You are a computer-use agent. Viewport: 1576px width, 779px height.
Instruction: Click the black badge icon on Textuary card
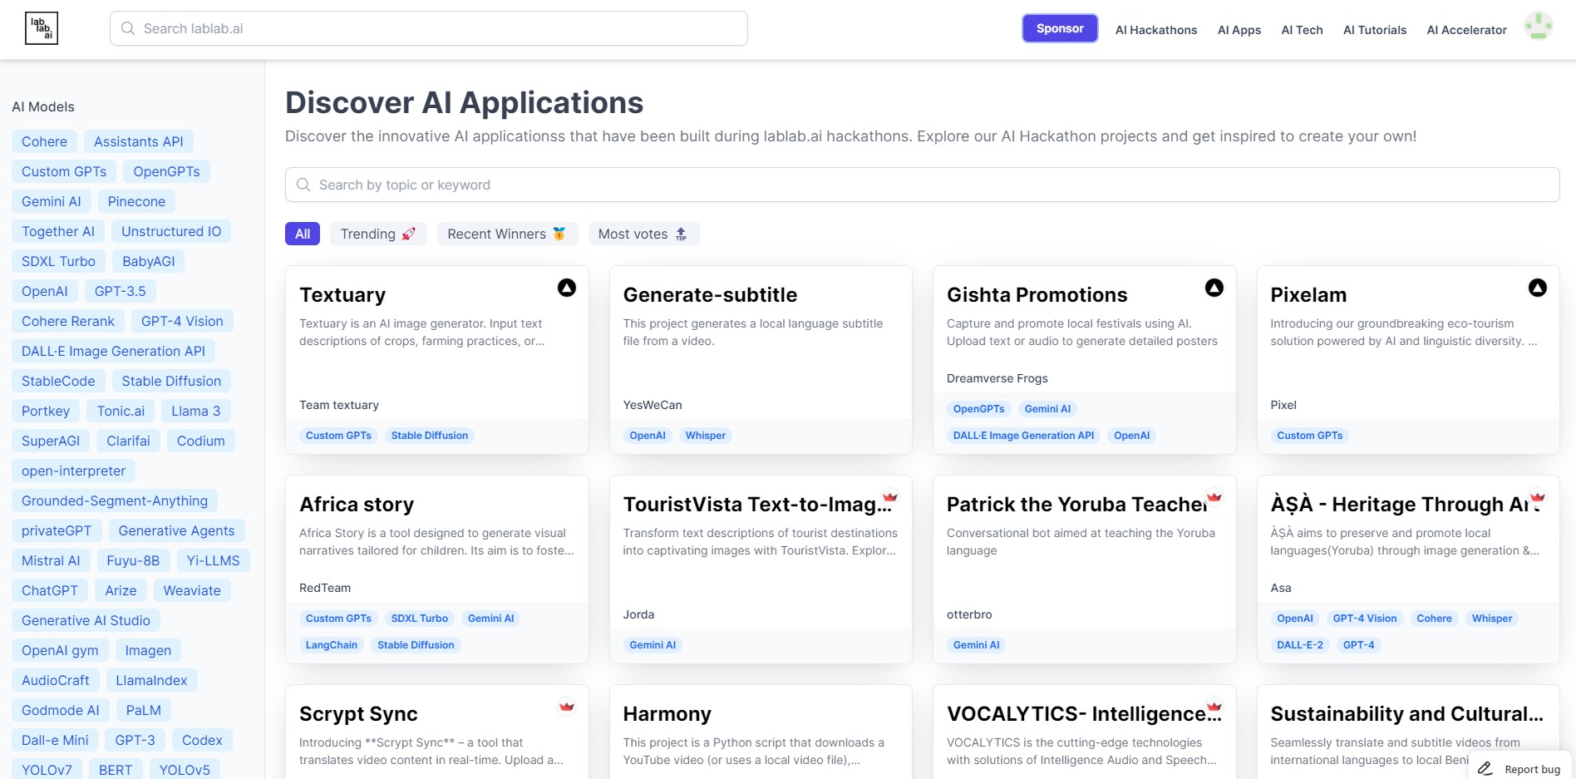[x=567, y=288]
